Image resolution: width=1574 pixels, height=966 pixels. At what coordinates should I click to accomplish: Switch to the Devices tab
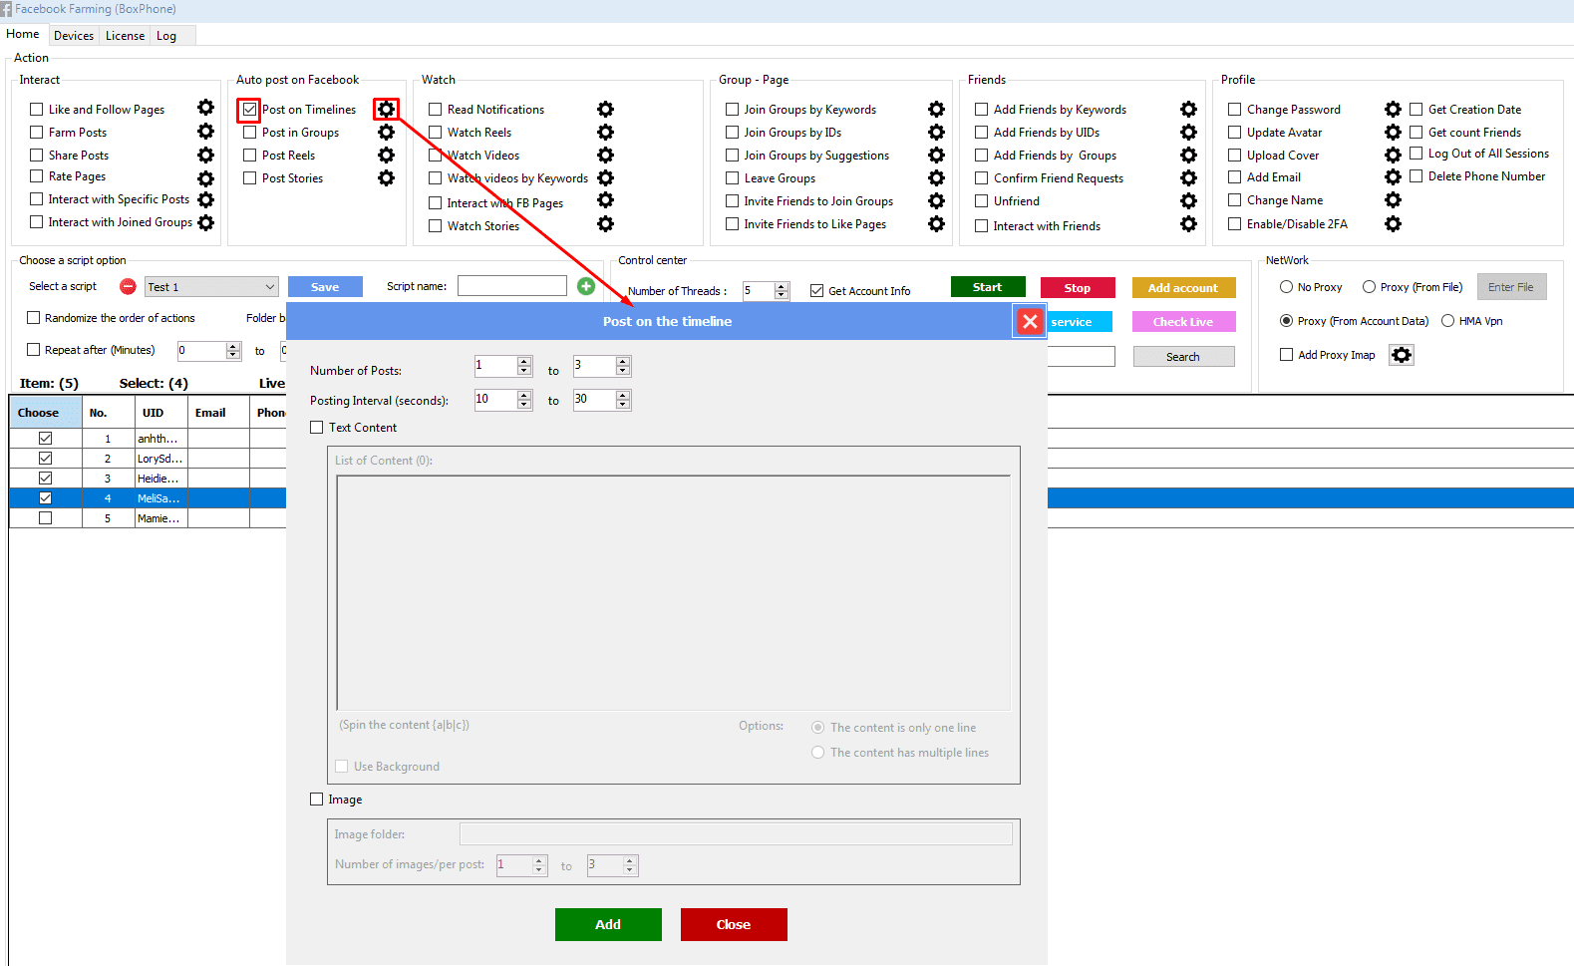coord(74,35)
